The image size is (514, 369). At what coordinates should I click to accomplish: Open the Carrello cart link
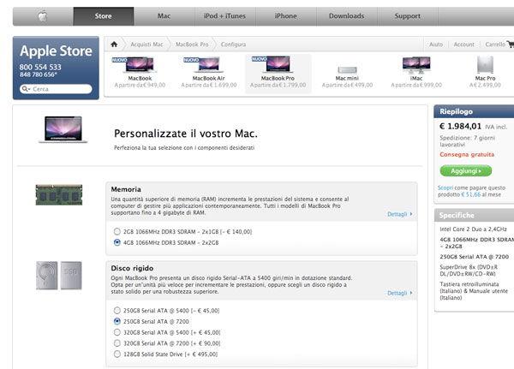pos(495,45)
